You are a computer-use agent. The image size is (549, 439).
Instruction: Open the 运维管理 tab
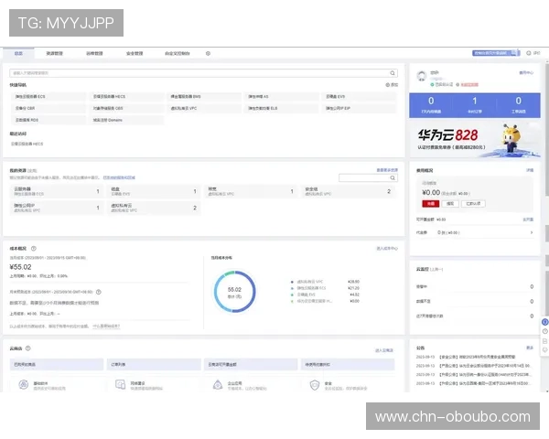94,53
